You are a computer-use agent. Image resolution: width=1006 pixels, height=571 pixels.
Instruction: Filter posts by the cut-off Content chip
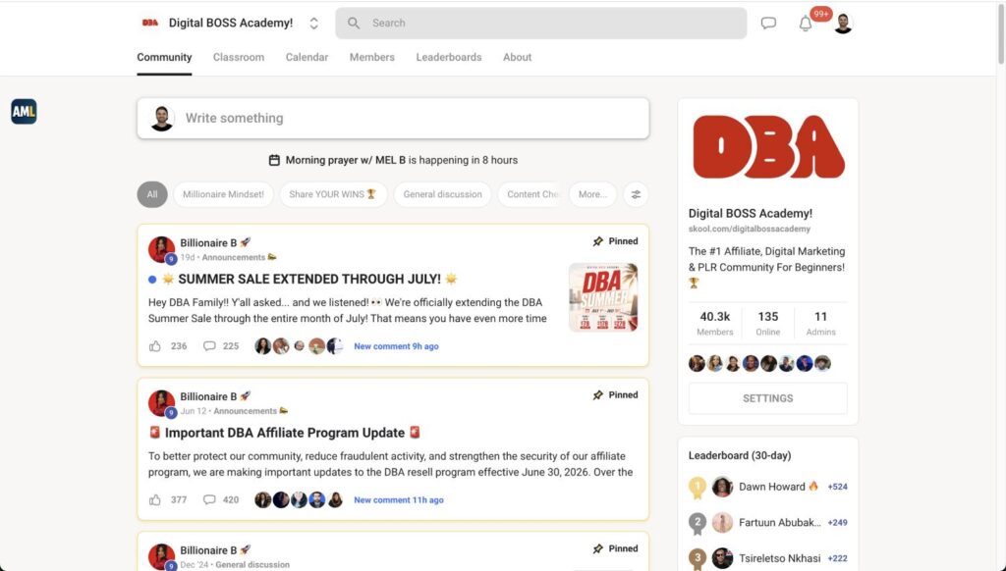coord(531,194)
